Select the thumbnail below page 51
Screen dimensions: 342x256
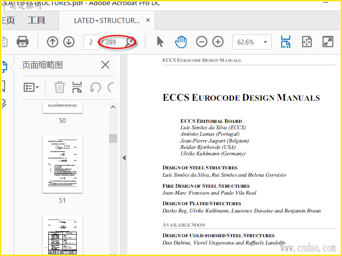point(62,235)
